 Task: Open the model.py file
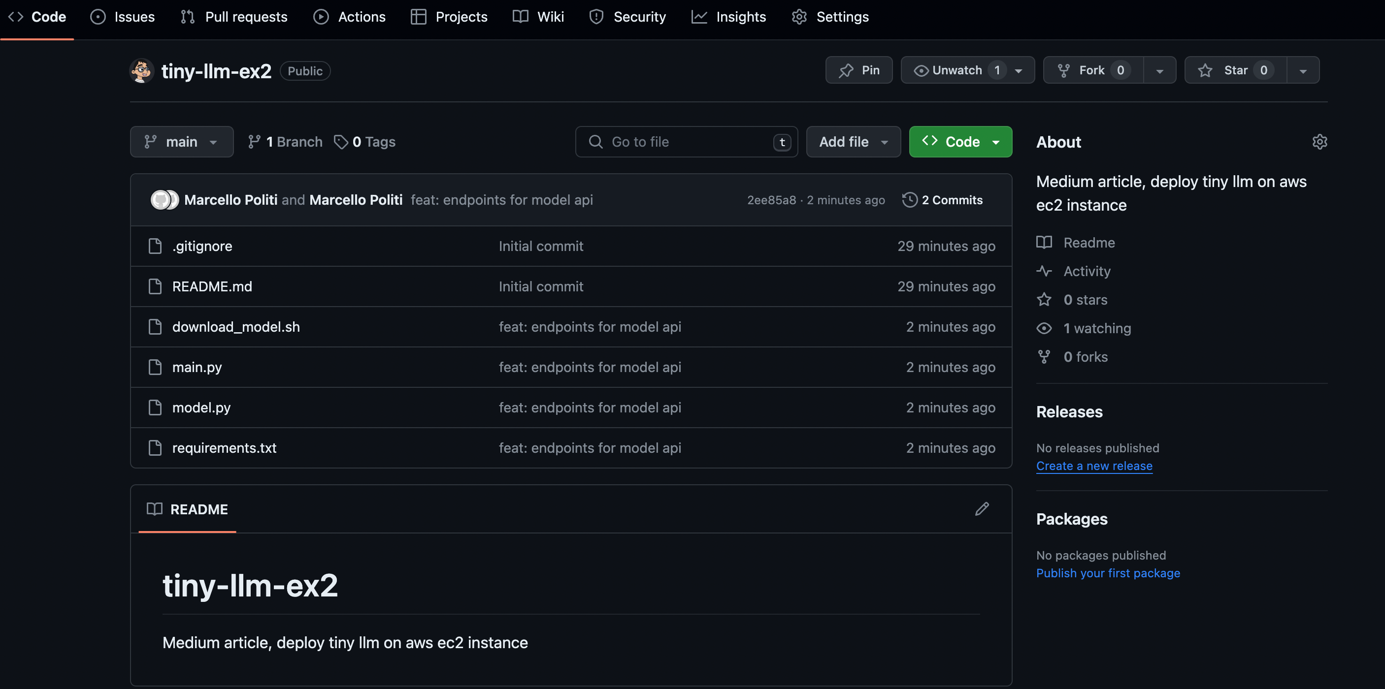[201, 407]
